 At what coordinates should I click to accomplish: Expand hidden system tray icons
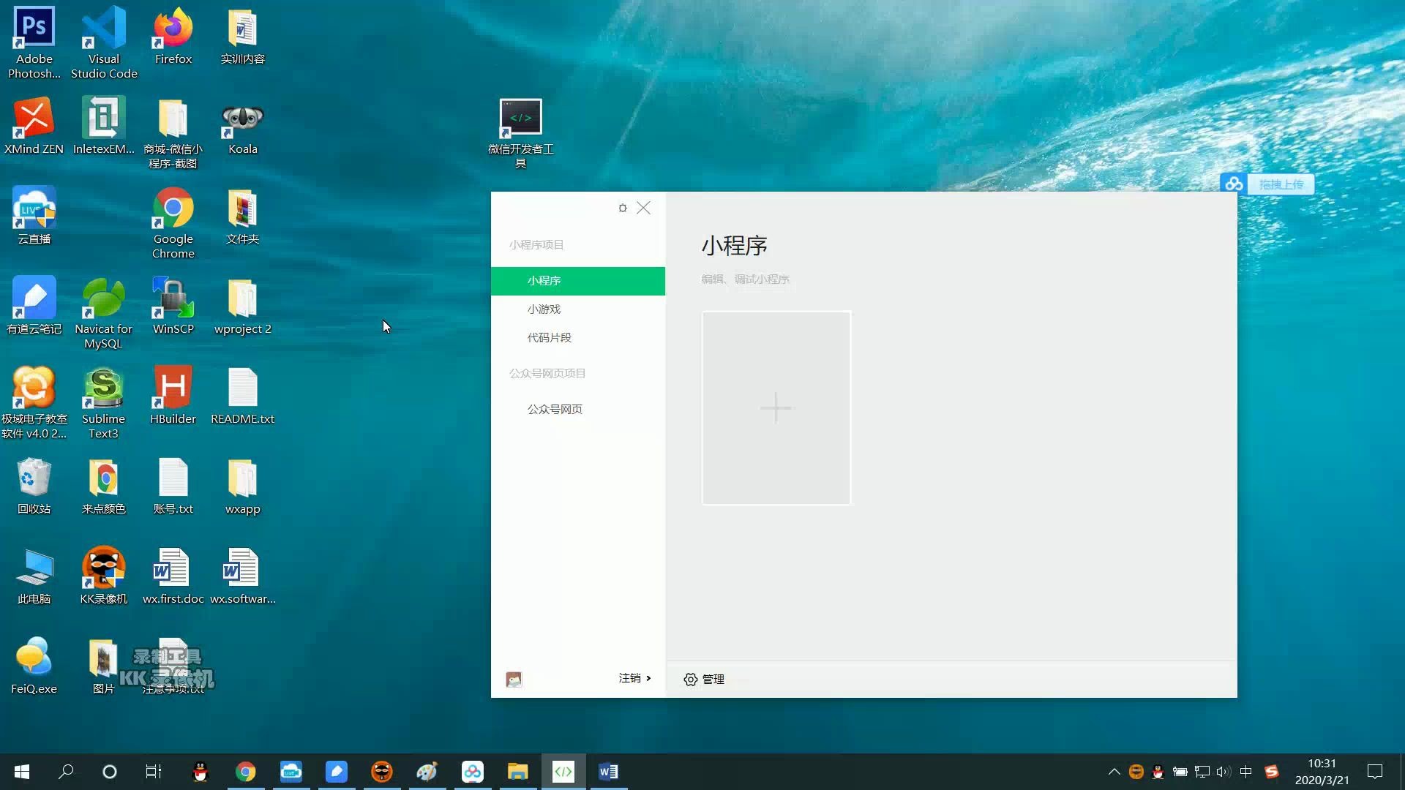tap(1114, 772)
